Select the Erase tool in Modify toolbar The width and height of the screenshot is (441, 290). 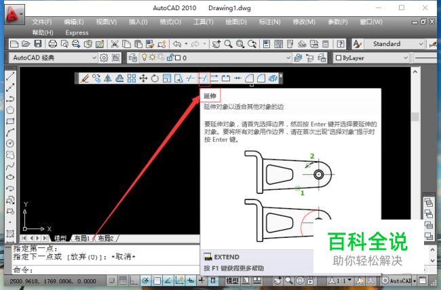[85, 78]
